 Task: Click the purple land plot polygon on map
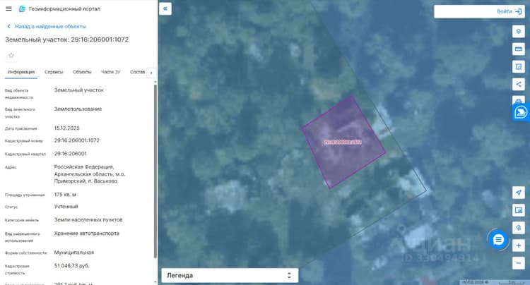click(x=343, y=142)
